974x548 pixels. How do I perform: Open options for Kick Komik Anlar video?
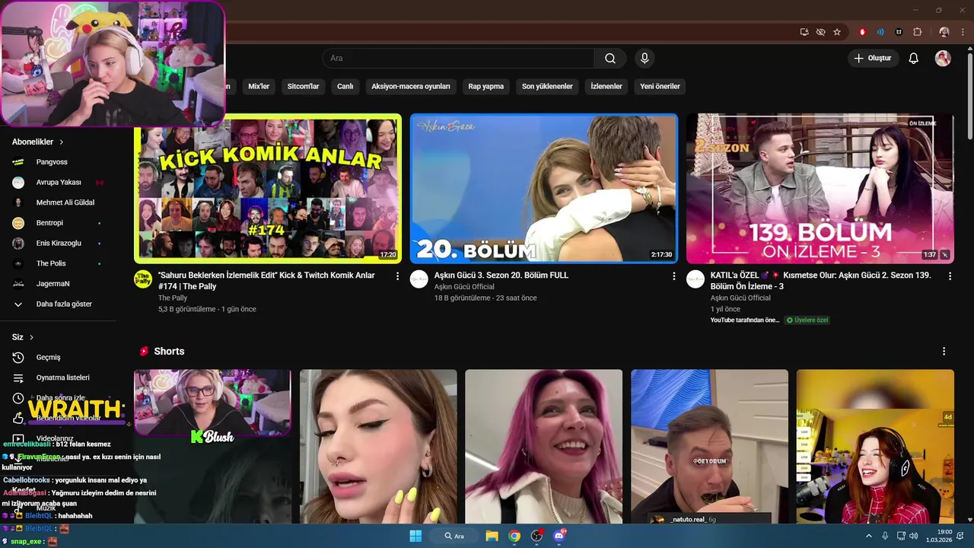coord(397,276)
